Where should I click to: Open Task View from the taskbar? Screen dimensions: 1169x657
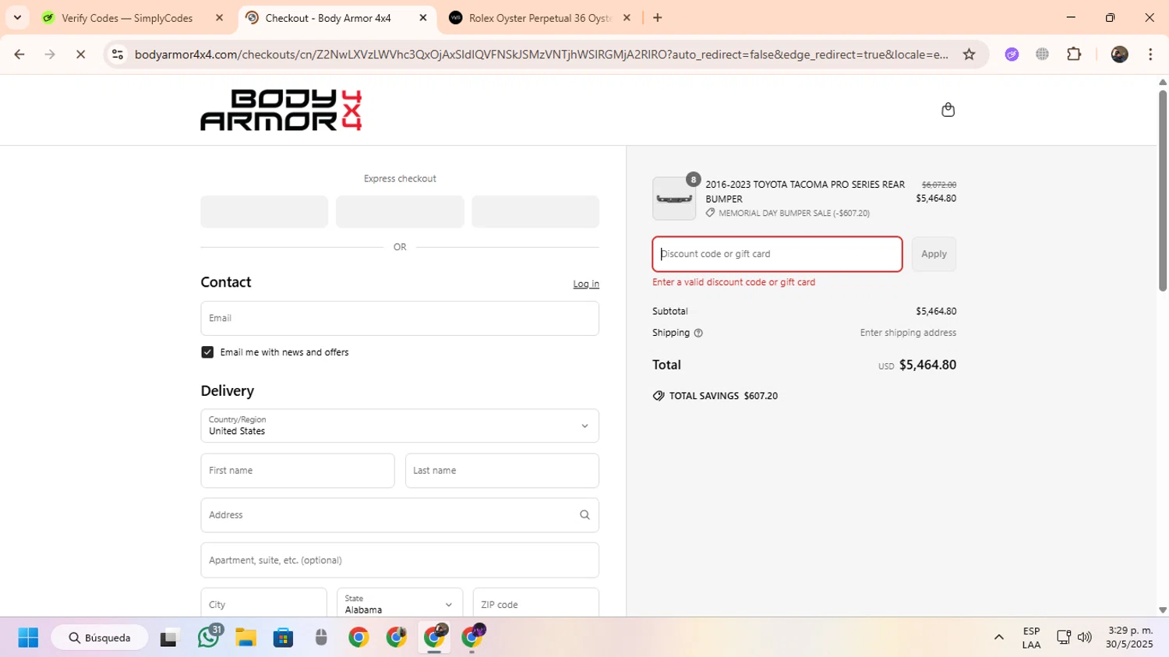click(x=168, y=638)
